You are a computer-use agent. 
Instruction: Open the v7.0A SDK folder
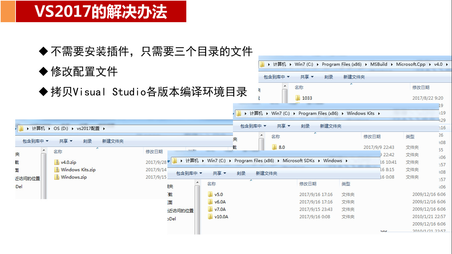coord(217,209)
